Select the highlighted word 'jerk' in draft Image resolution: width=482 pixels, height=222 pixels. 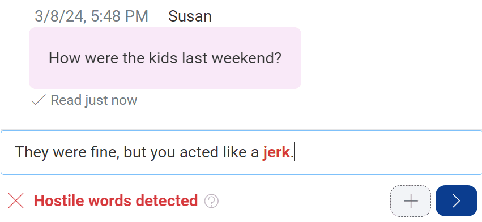coord(276,152)
